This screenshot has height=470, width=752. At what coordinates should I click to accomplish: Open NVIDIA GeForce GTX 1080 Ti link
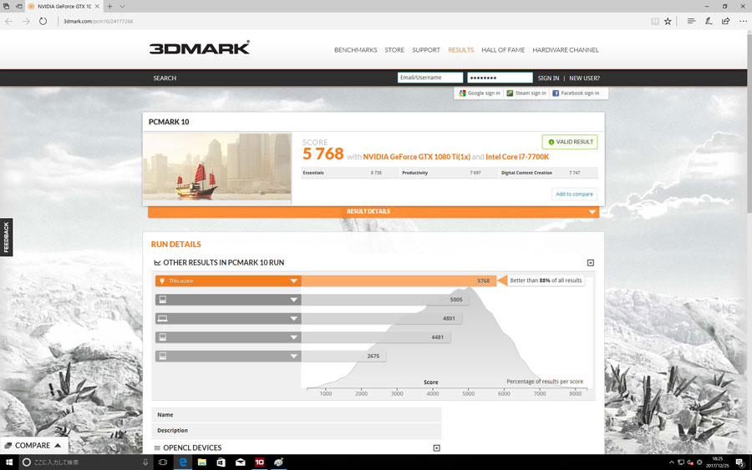coord(416,157)
